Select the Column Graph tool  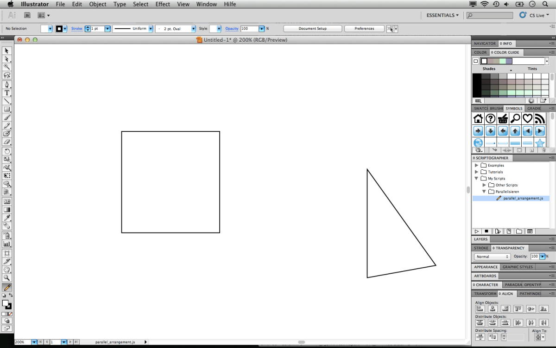coord(7,243)
